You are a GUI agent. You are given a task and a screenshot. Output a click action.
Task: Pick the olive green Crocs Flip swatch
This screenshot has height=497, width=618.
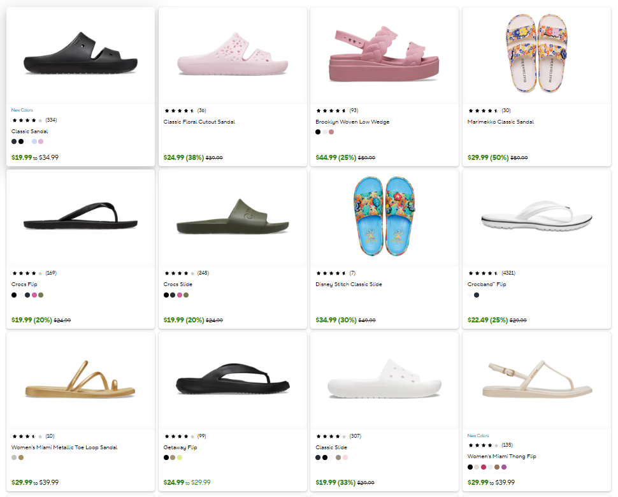pos(41,295)
